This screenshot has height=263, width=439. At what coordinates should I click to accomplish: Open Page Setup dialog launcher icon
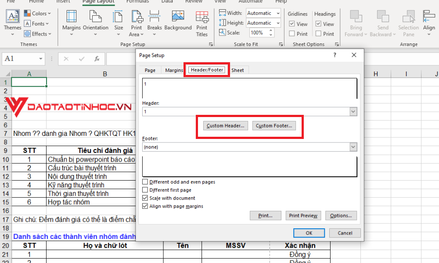[x=211, y=44]
